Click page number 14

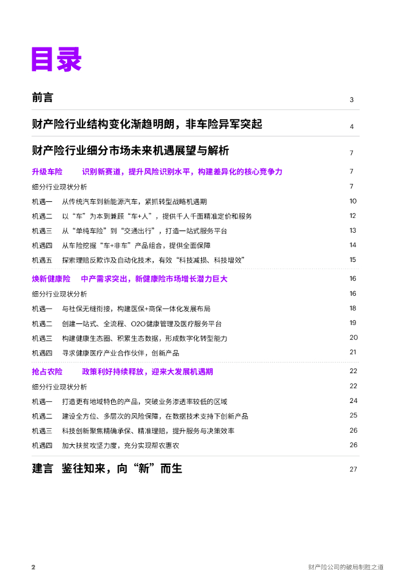[x=353, y=245]
